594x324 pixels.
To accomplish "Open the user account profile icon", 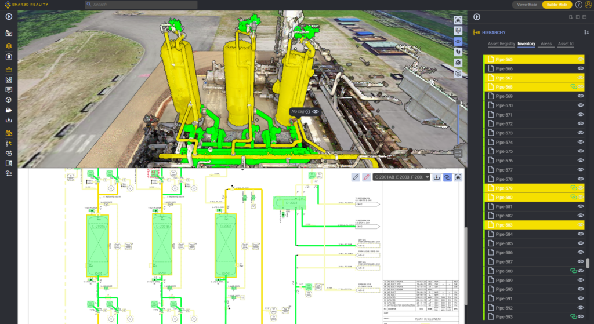I will [588, 5].
